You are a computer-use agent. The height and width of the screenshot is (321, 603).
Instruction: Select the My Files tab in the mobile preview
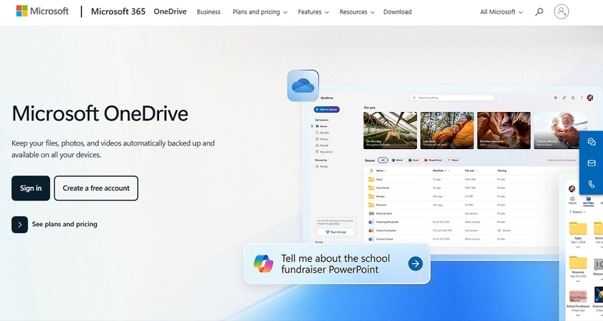coord(588,201)
